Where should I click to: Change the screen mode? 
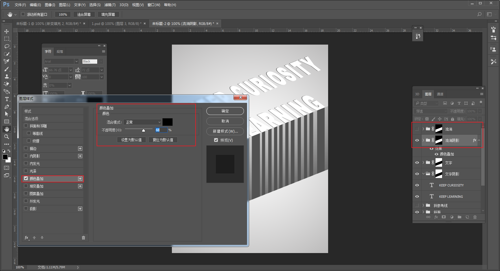coord(7,175)
